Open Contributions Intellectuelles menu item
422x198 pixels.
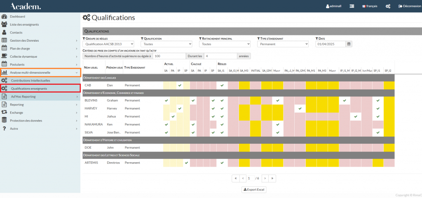[30, 80]
